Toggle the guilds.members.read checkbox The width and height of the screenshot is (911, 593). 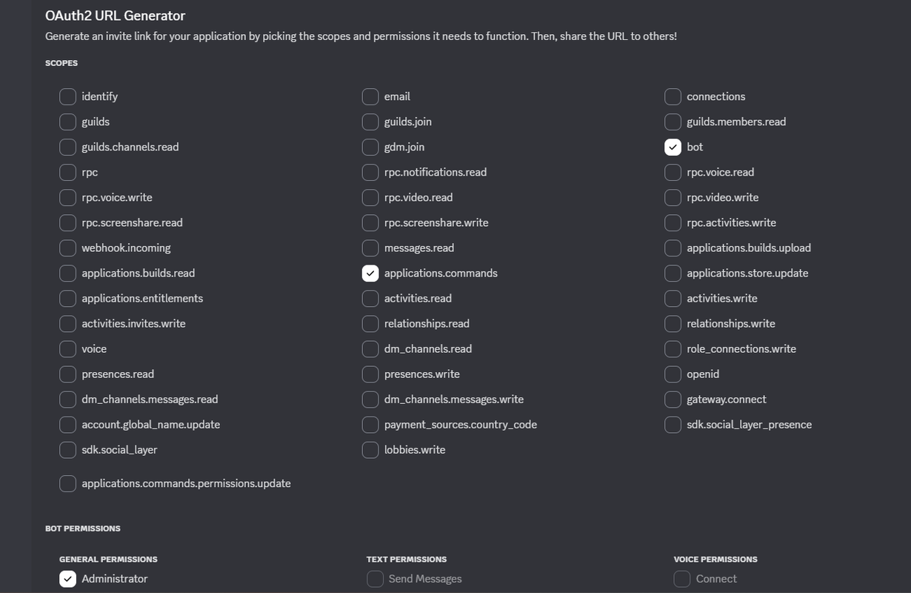[673, 122]
